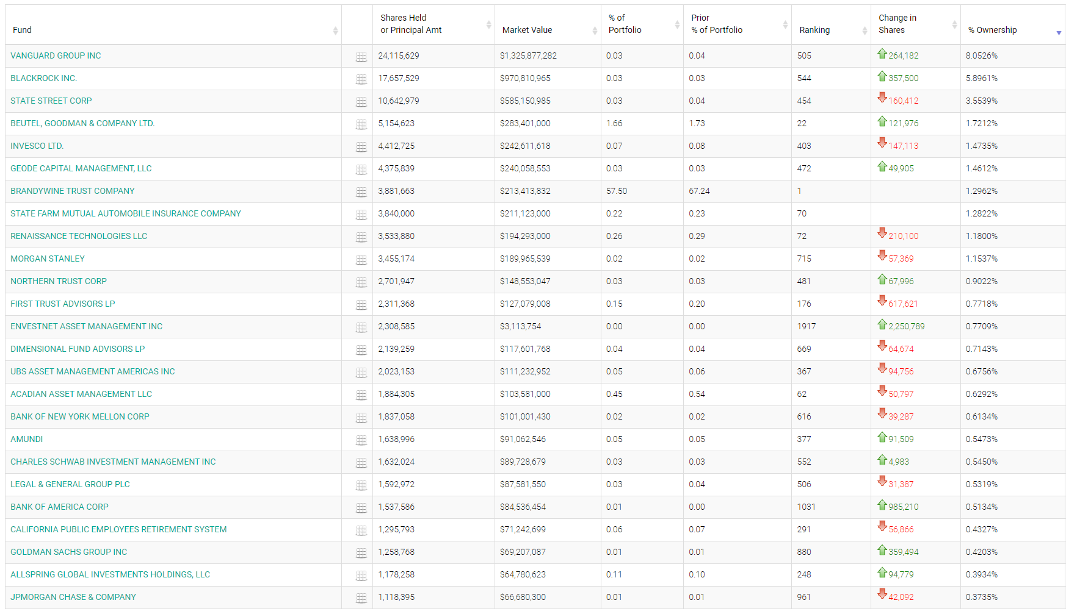This screenshot has height=614, width=1066.
Task: Open DIMENSIONAL FUND ADVISORS LP link
Action: [x=78, y=349]
